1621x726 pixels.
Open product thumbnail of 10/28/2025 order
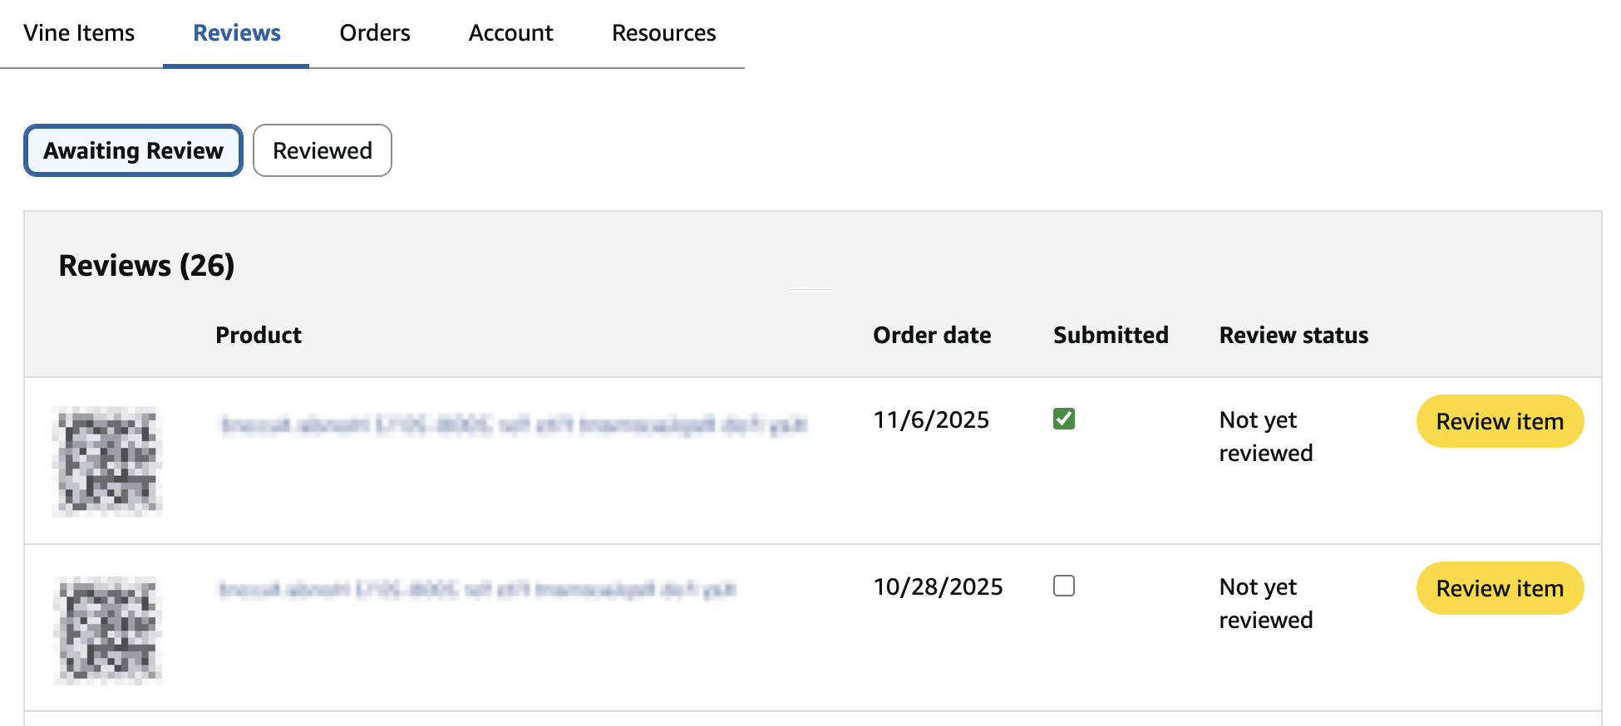click(107, 630)
